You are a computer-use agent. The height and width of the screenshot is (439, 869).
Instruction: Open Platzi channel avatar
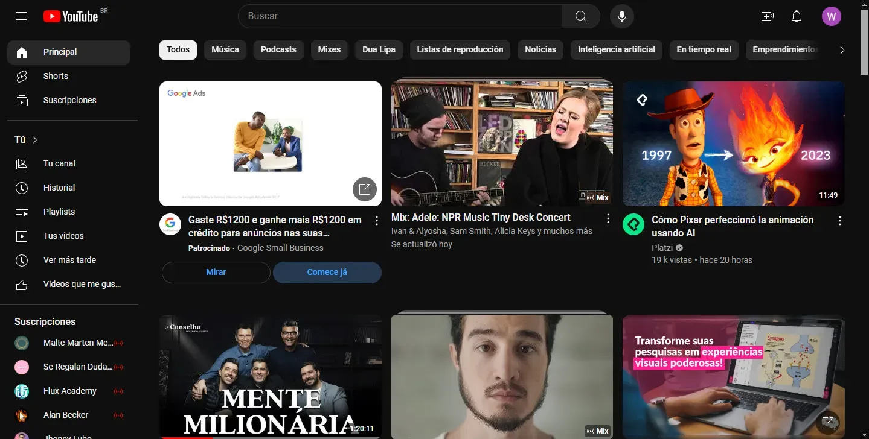pyautogui.click(x=633, y=224)
